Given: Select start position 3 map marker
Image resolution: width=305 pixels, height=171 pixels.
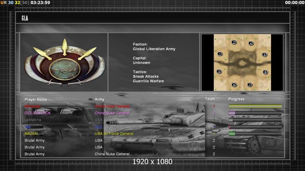Looking at the screenshot, I should click(219, 72).
